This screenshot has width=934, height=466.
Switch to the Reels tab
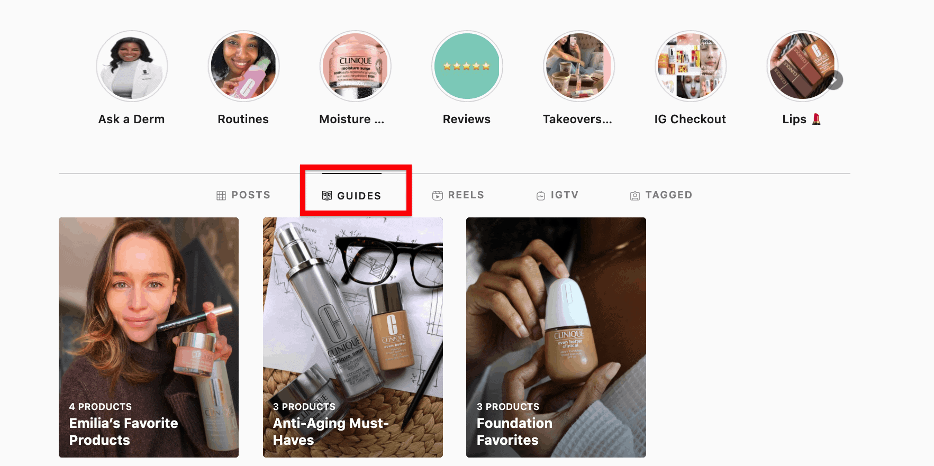458,195
